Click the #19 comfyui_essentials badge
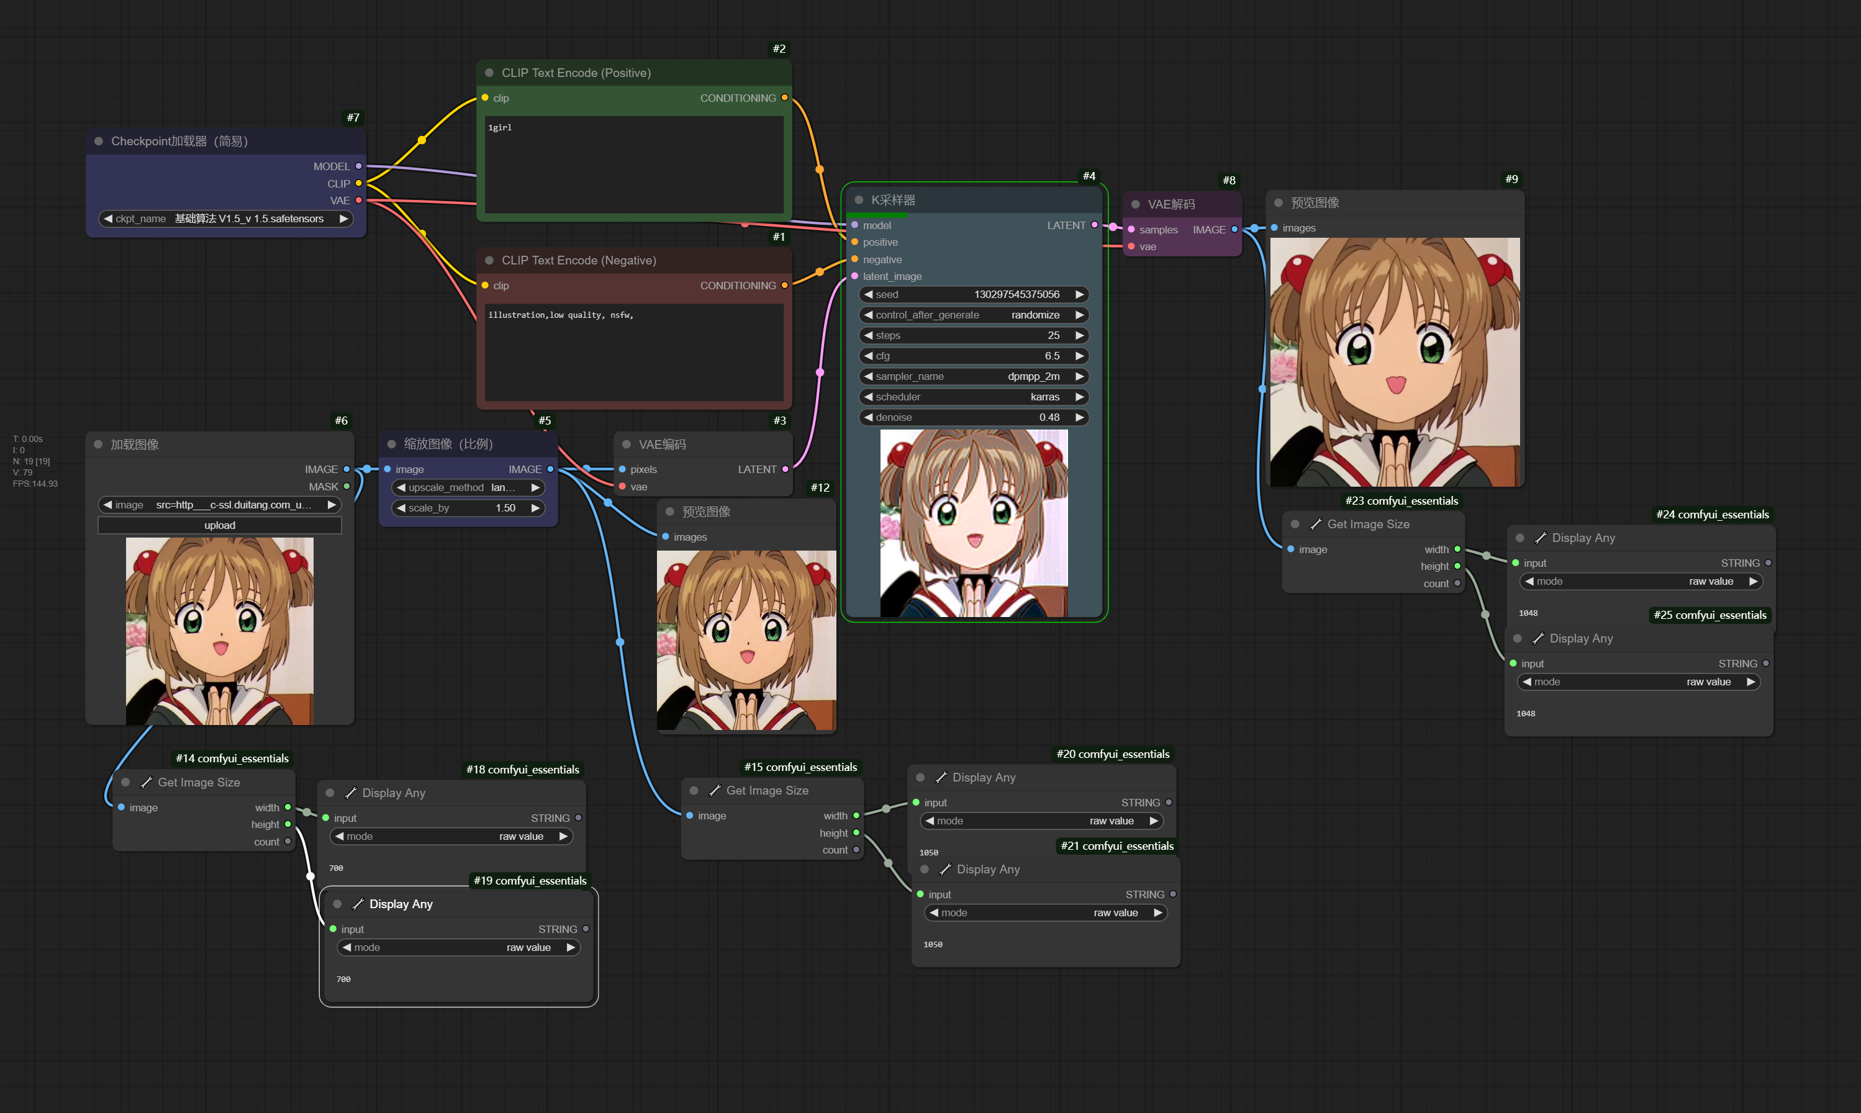Screen dimensions: 1861x1113 tap(530, 880)
